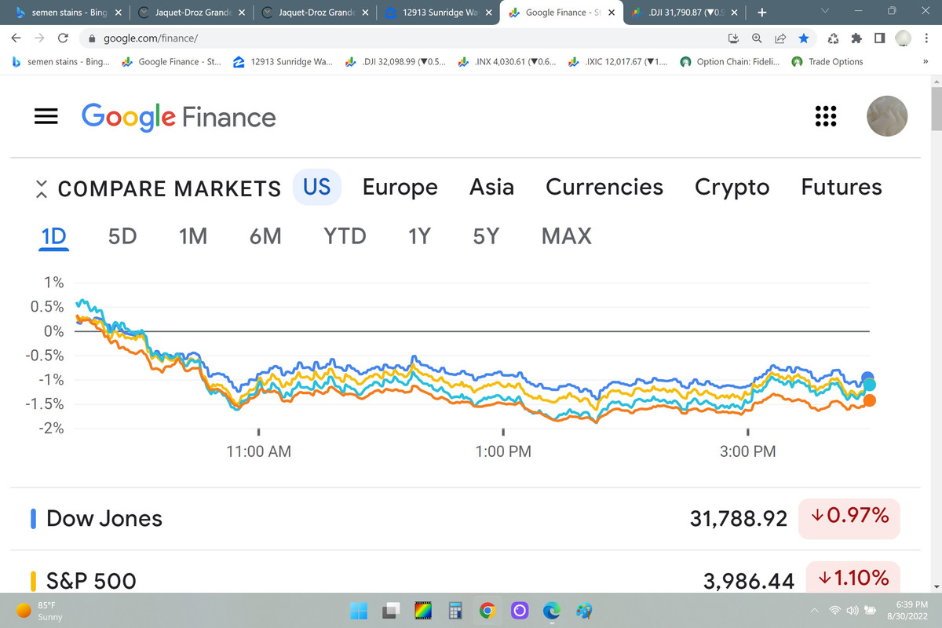Open the Option Chain: Fideli... bookmark

(x=730, y=62)
